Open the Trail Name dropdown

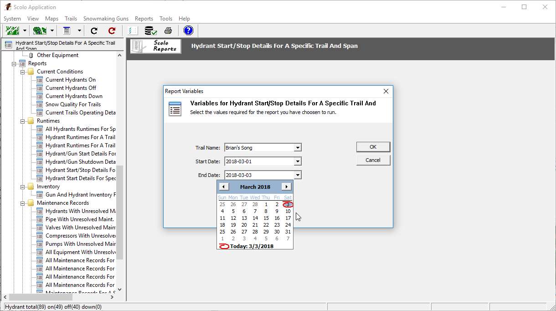tap(297, 148)
